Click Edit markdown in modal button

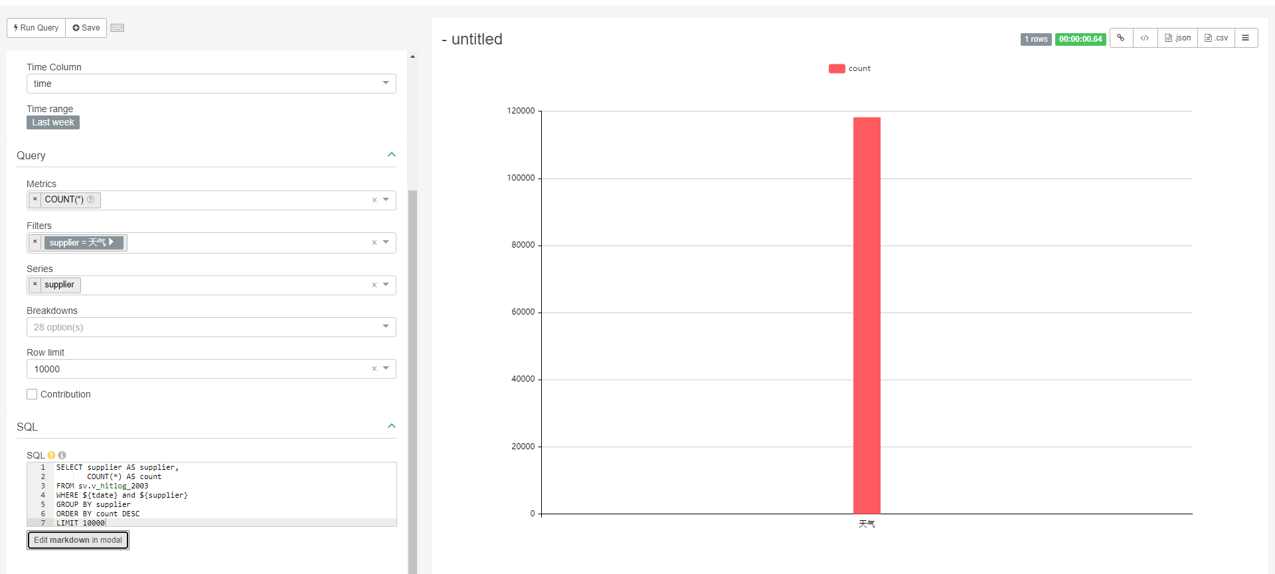tap(78, 540)
